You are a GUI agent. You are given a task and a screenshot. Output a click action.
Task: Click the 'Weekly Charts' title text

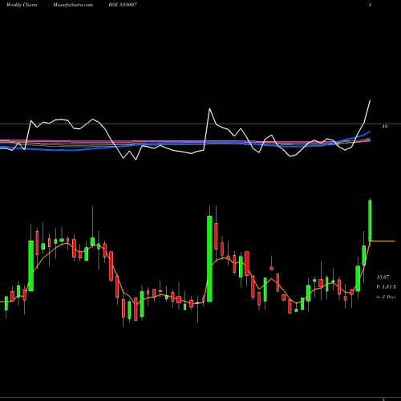click(x=22, y=5)
